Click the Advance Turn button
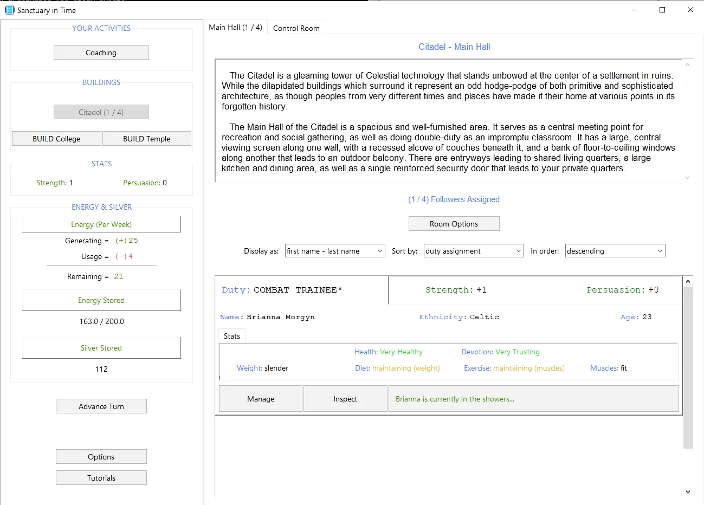 coord(101,406)
